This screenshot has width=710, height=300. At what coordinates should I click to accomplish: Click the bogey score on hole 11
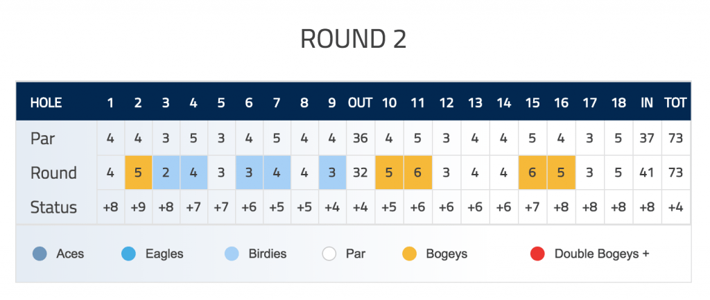(417, 173)
